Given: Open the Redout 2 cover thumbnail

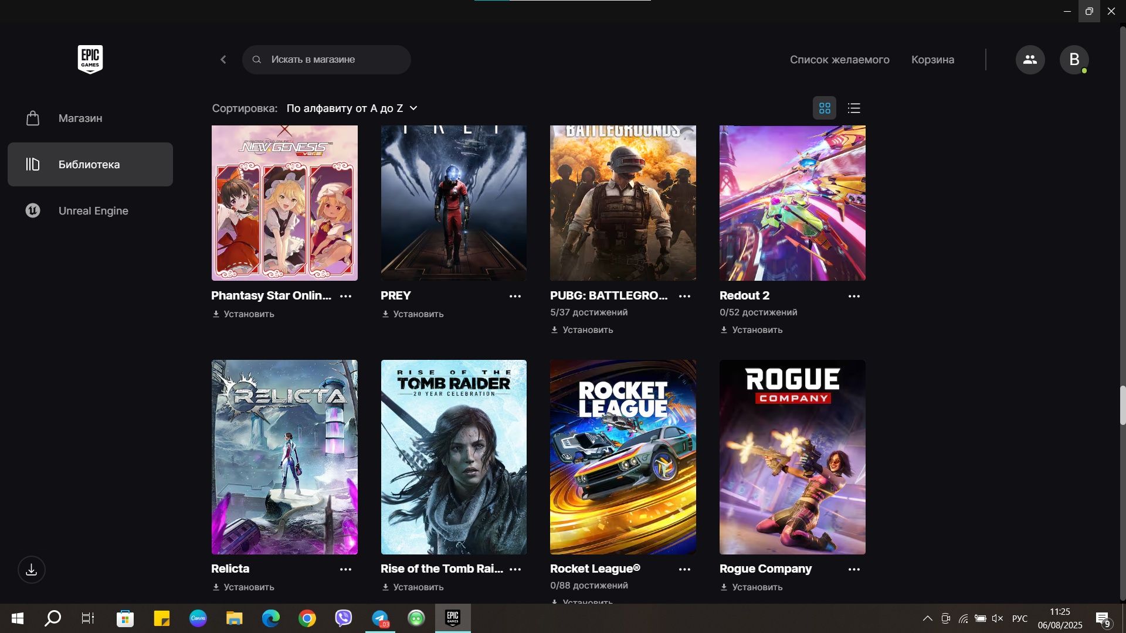Looking at the screenshot, I should [x=792, y=203].
